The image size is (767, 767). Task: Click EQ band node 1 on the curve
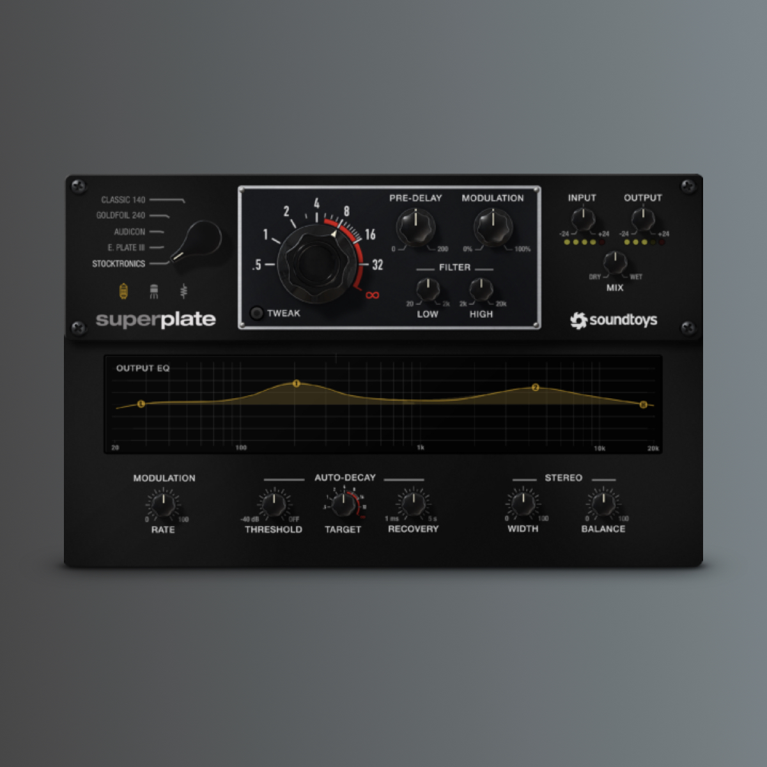295,383
